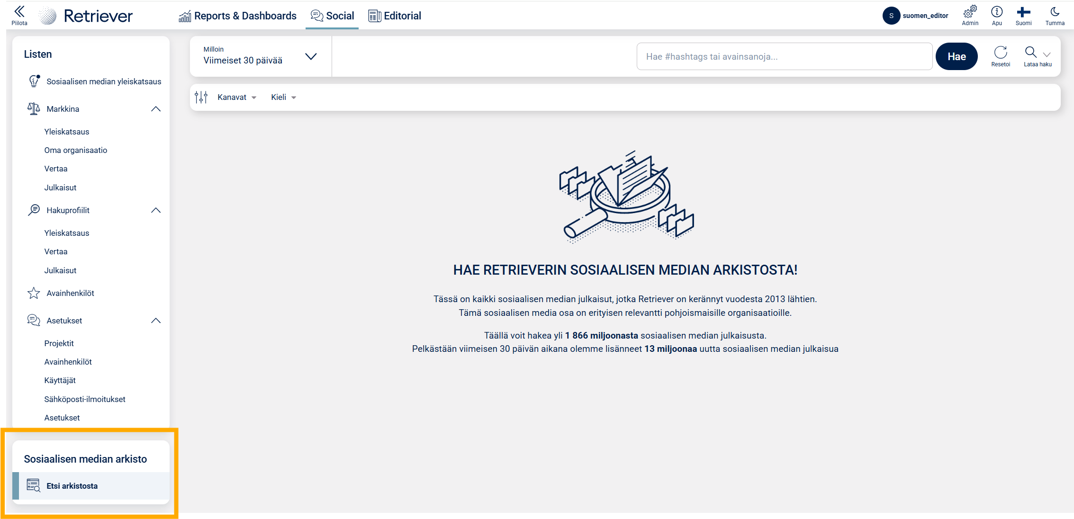
Task: Click the Avainhenkilöt star icon
Action: point(34,293)
